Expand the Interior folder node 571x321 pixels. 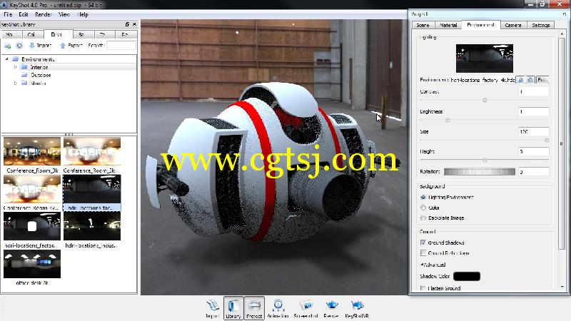pyautogui.click(x=15, y=67)
